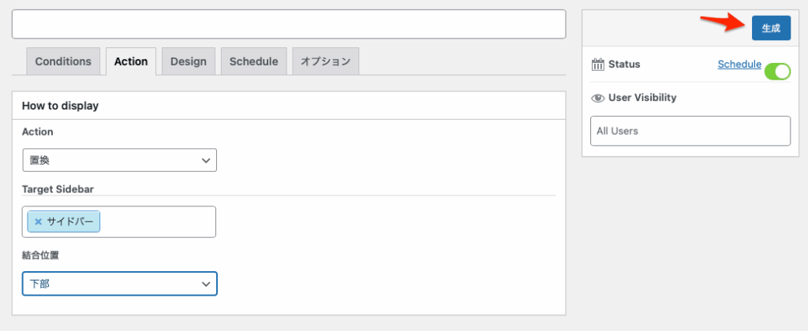Screen dimensions: 808x331
Task: Toggle the green Status switch off
Action: click(777, 72)
